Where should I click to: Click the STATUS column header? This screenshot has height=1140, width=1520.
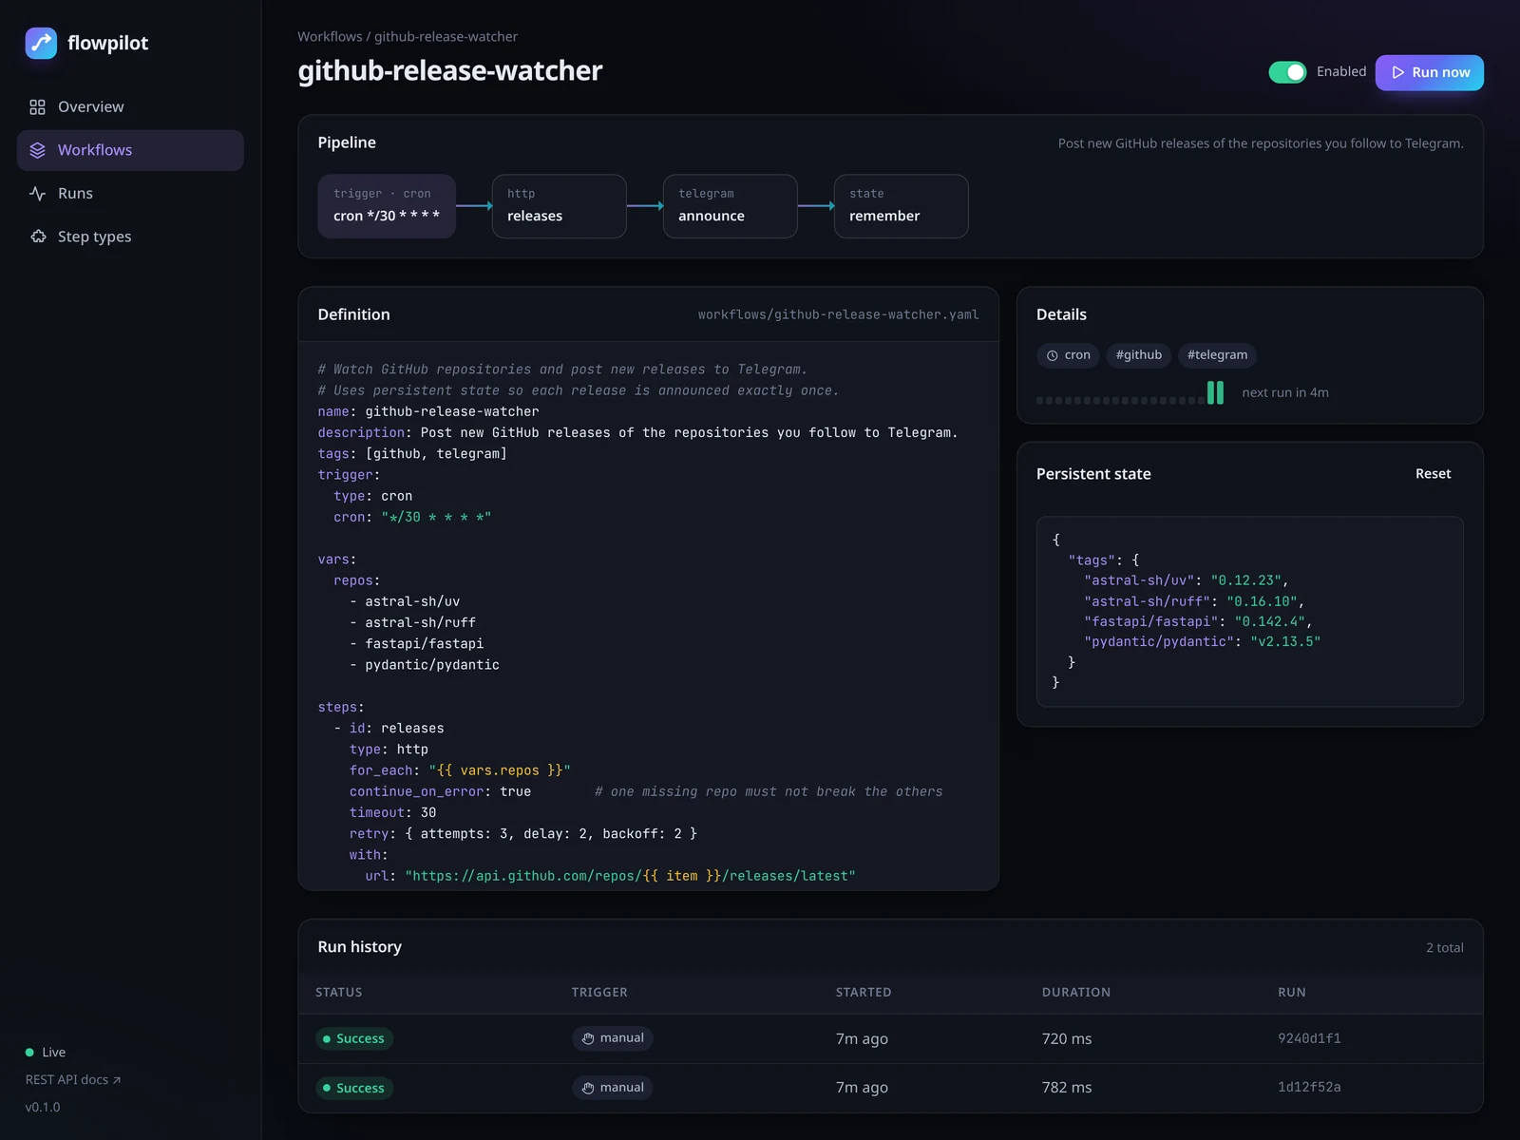pyautogui.click(x=339, y=993)
